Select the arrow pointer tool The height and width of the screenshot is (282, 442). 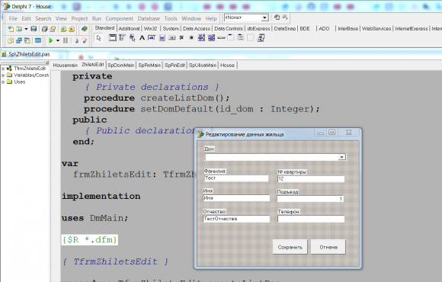98,38
